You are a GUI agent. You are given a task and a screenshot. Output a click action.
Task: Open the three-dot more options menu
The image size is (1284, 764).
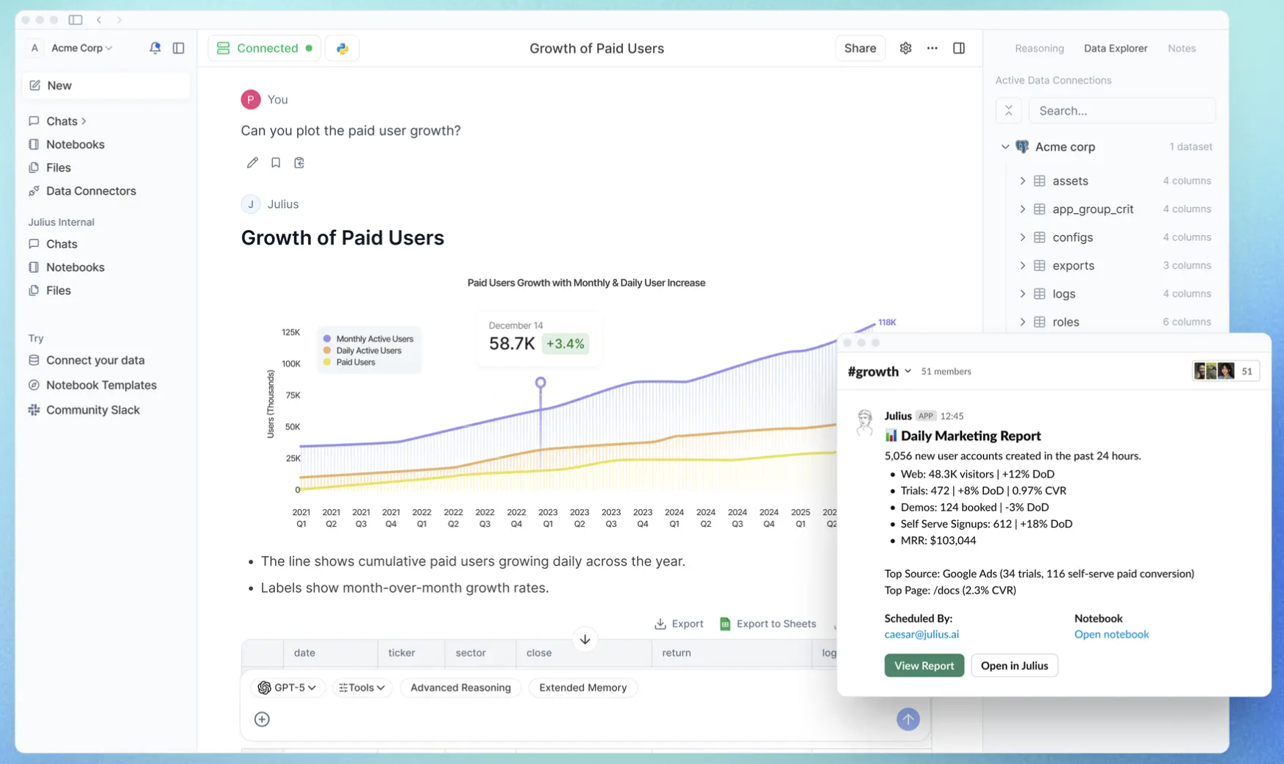932,48
